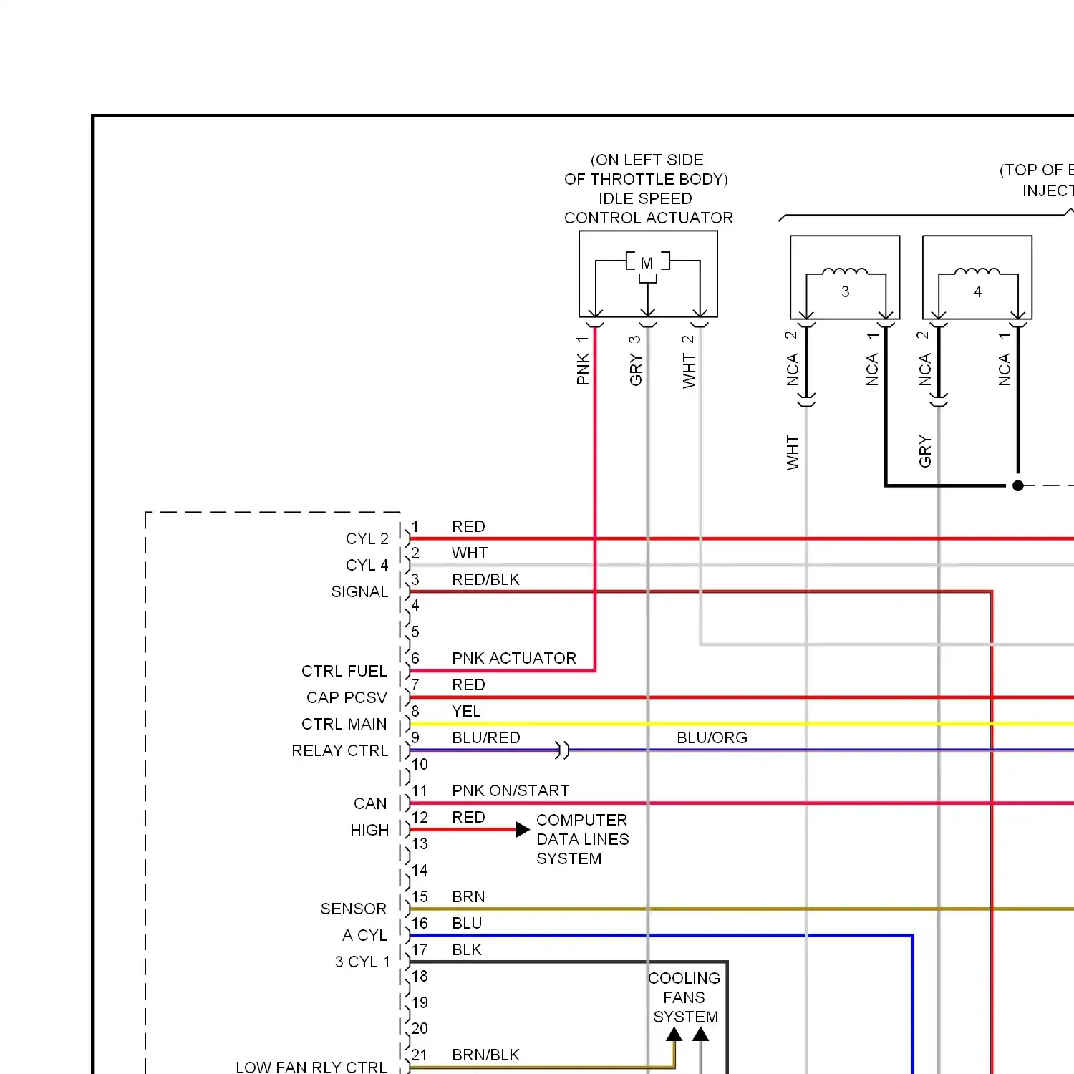Click injector 3 coil box

pos(845,277)
